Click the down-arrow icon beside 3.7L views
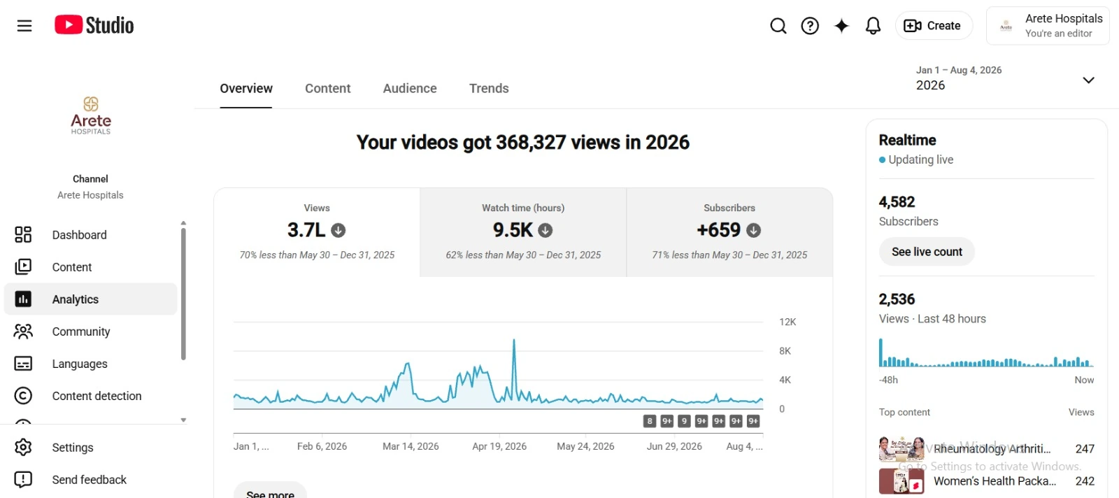Image resolution: width=1119 pixels, height=498 pixels. 338,230
